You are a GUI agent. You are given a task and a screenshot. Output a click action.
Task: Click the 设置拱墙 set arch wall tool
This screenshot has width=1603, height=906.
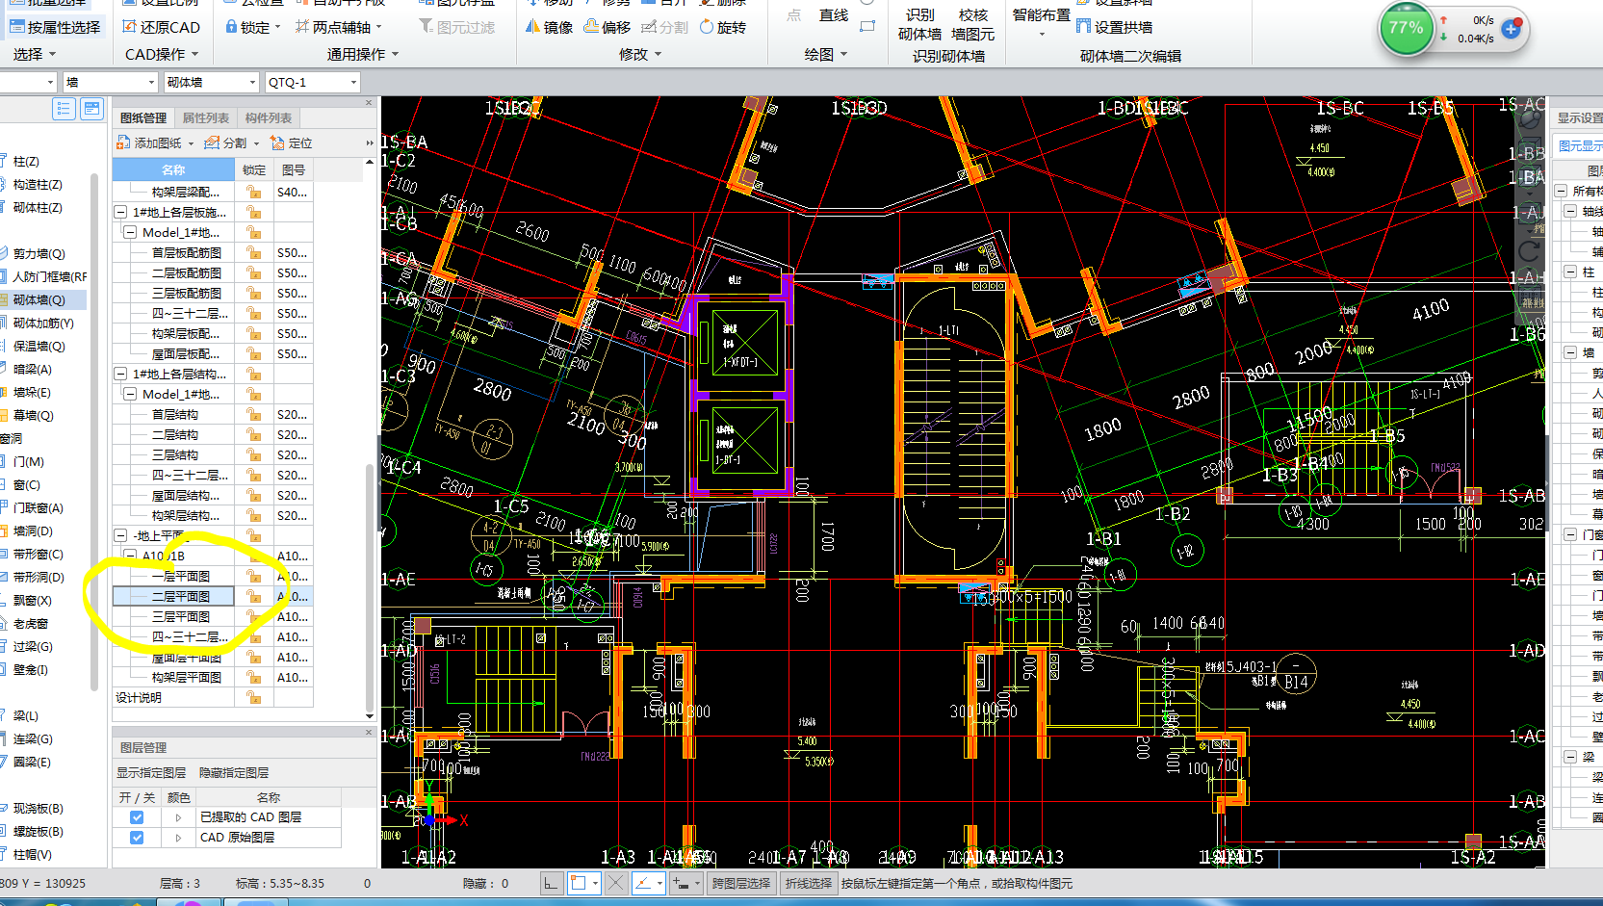pos(1114,27)
